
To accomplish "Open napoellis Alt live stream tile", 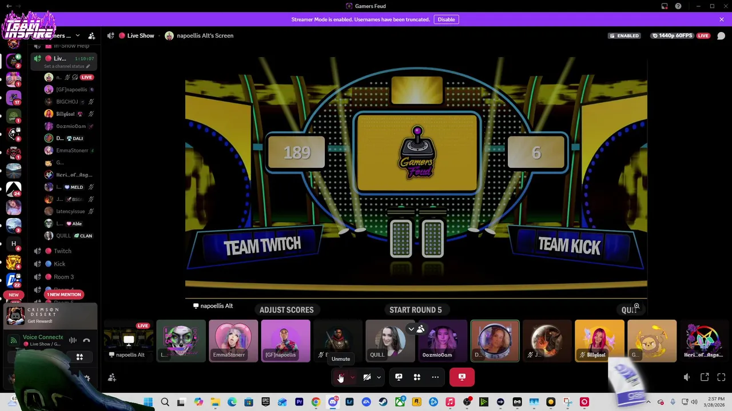I will pyautogui.click(x=129, y=341).
